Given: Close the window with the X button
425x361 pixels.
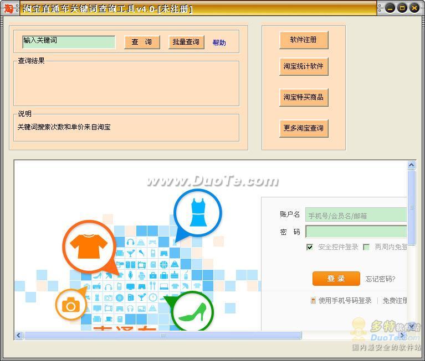Looking at the screenshot, I should tap(414, 8).
